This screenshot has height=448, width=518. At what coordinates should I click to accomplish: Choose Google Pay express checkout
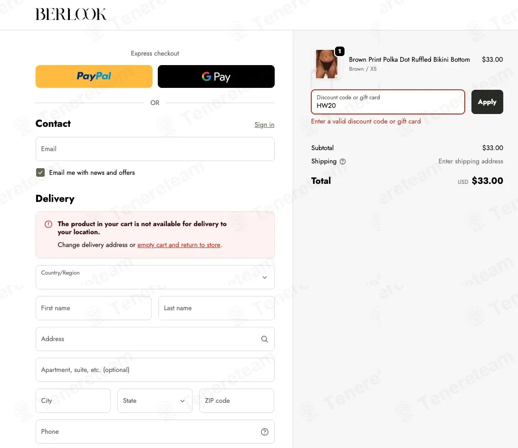216,76
